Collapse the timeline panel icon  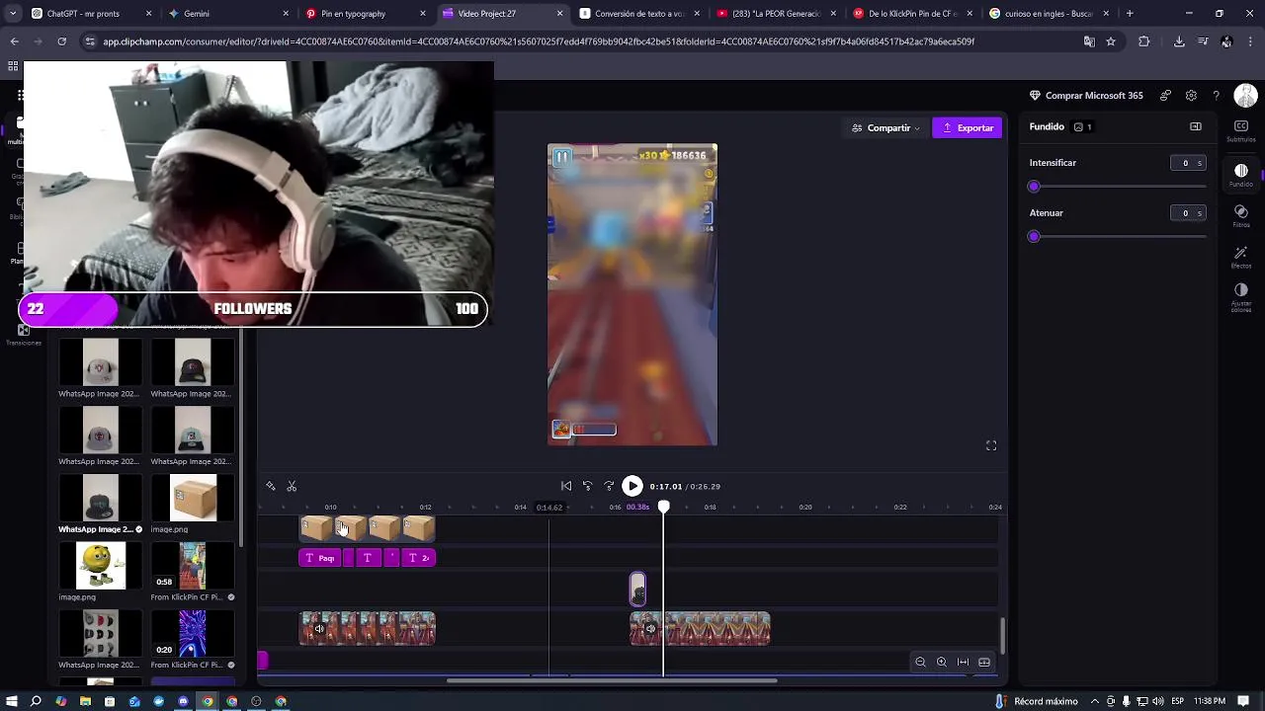984,662
